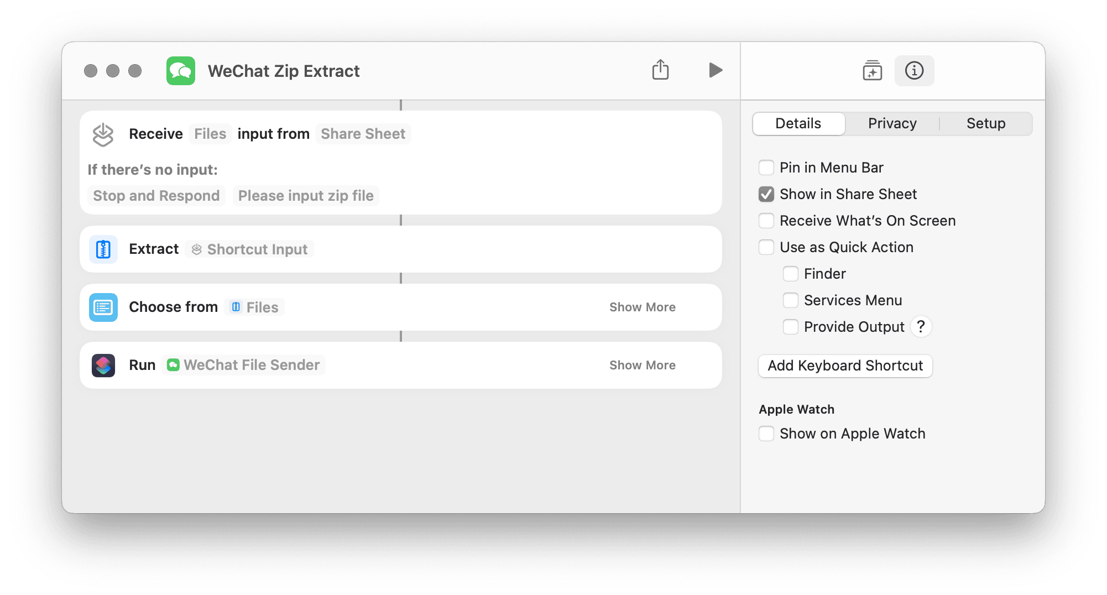The width and height of the screenshot is (1107, 595).
Task: Click the Files variable in Choose from
Action: 254,307
